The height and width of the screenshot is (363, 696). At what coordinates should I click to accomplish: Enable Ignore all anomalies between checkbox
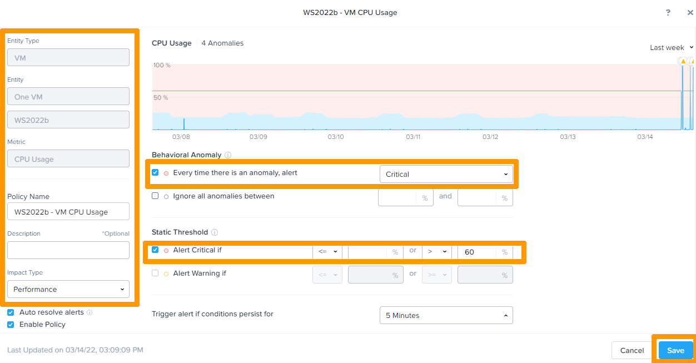coord(155,196)
